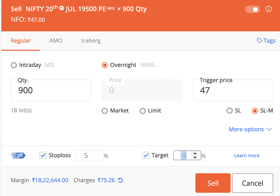Uncheck the Stoploss checkbox
The image size is (280, 196).
tap(43, 155)
